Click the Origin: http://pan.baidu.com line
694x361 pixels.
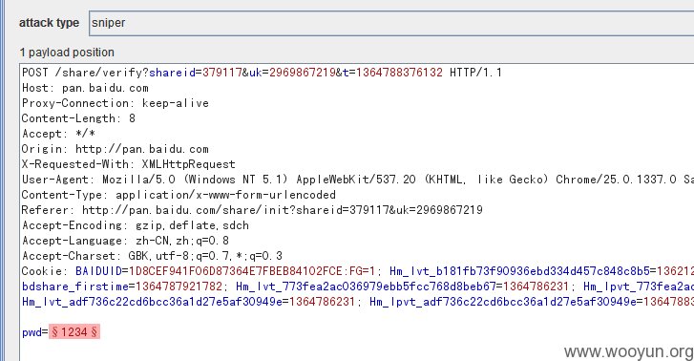point(116,149)
